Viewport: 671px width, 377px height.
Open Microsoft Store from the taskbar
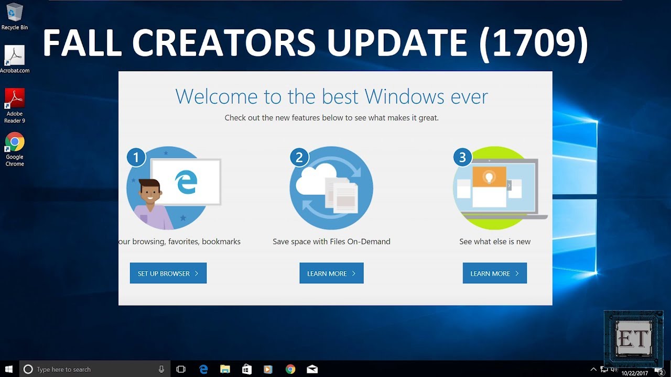247,369
